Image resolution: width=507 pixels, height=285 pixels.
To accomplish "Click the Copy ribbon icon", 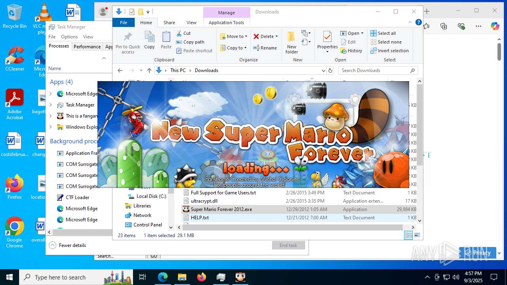I will point(149,38).
